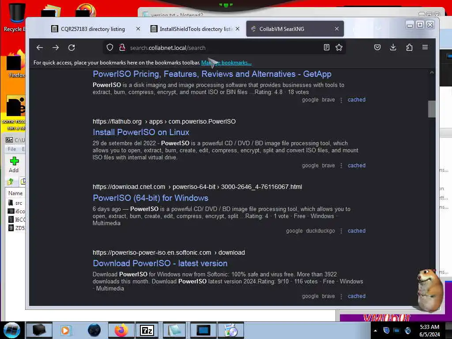Switch to InstallShieldTools directory listing tab
The width and height of the screenshot is (452, 339).
point(196,29)
